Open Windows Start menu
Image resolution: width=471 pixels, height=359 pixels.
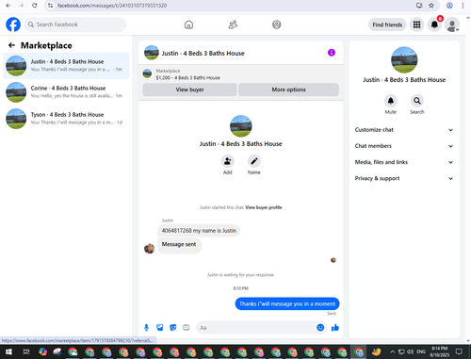(x=8, y=351)
